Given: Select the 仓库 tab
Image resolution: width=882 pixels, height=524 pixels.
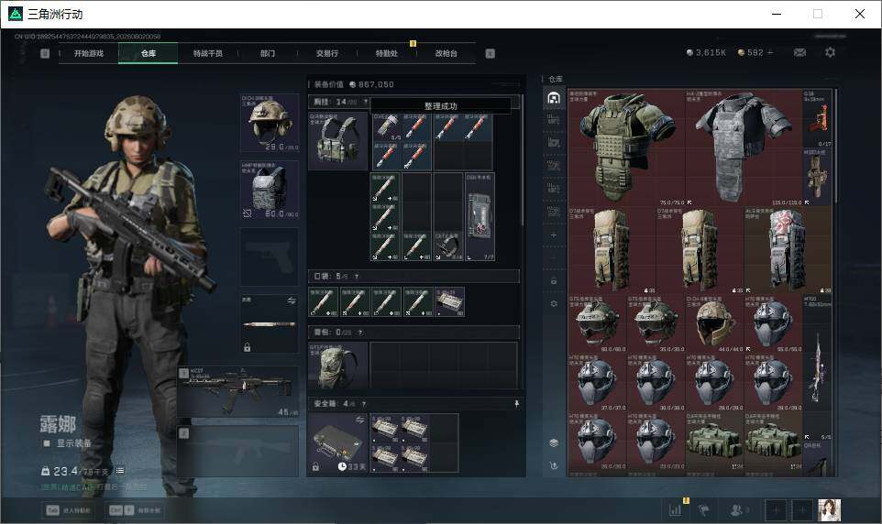Looking at the screenshot, I should pyautogui.click(x=149, y=53).
